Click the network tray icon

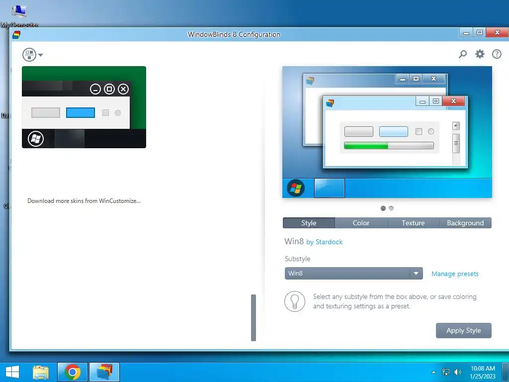446,372
